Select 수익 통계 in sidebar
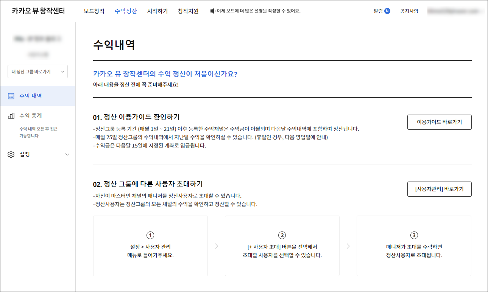Screen dimensions: 488x292 click(x=31, y=115)
